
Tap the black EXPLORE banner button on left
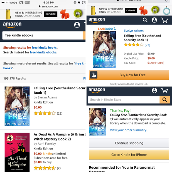pyautogui.click(x=50, y=14)
